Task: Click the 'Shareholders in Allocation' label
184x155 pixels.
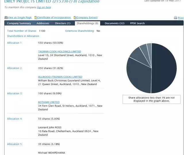Action: click(x=23, y=36)
